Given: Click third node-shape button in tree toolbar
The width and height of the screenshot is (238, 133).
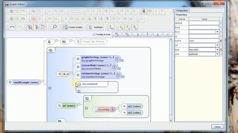Looking at the screenshot, I should [137, 34].
